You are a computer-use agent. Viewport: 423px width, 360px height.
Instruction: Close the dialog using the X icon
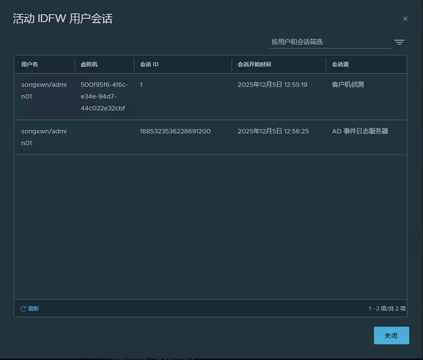(x=405, y=19)
